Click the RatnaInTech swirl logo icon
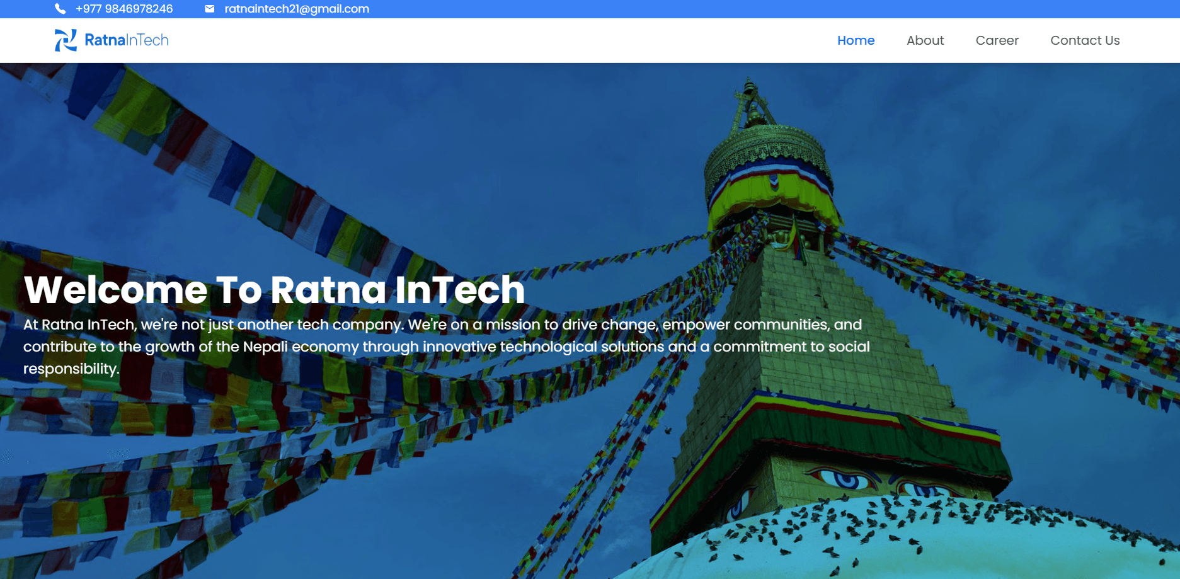The image size is (1180, 579). click(x=66, y=40)
